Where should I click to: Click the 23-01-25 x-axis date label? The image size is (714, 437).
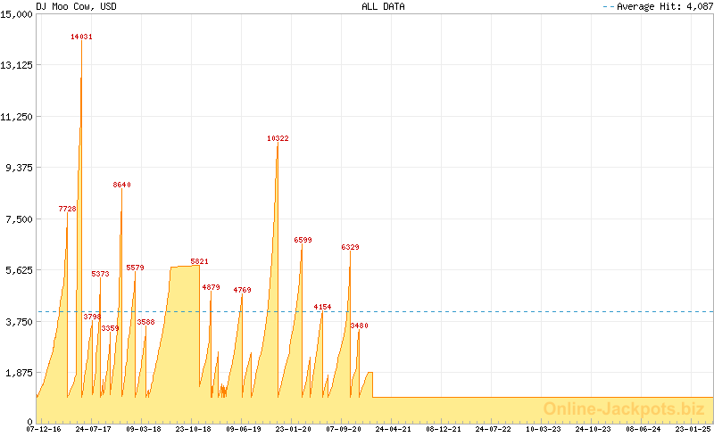[x=694, y=429]
